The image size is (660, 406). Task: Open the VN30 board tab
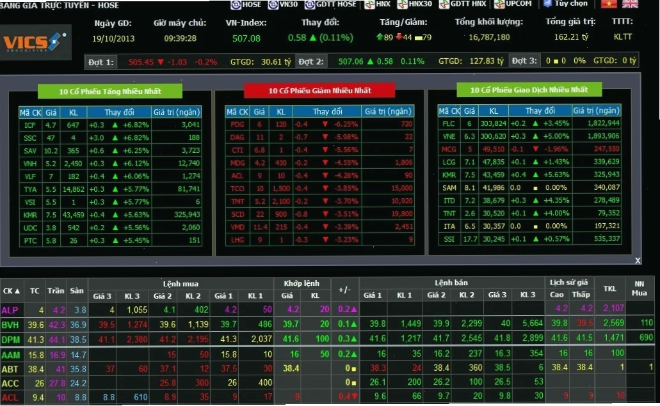[x=284, y=4]
